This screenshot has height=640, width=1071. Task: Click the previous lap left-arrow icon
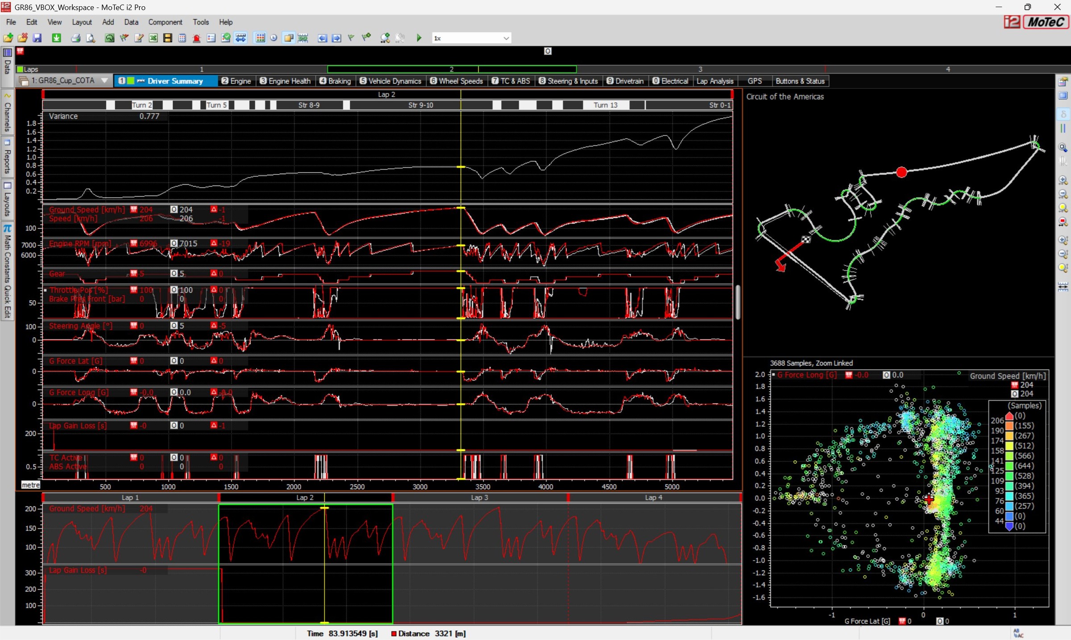[x=322, y=38]
